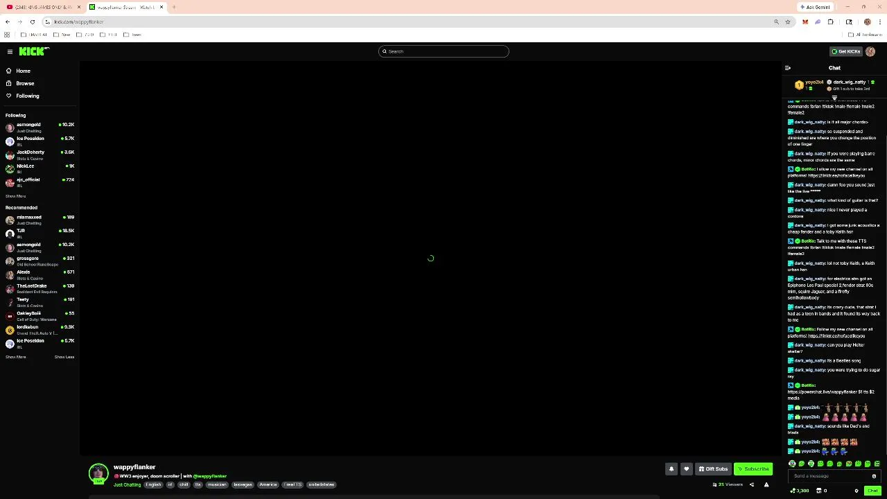Open Alexis recommended channel

(39, 274)
